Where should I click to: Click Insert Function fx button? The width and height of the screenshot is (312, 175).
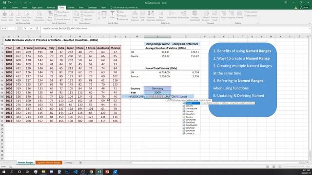(37, 29)
